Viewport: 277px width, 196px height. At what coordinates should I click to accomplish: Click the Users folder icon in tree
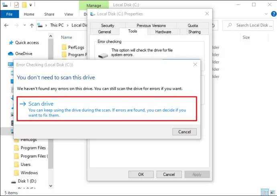pyautogui.click(x=16, y=164)
